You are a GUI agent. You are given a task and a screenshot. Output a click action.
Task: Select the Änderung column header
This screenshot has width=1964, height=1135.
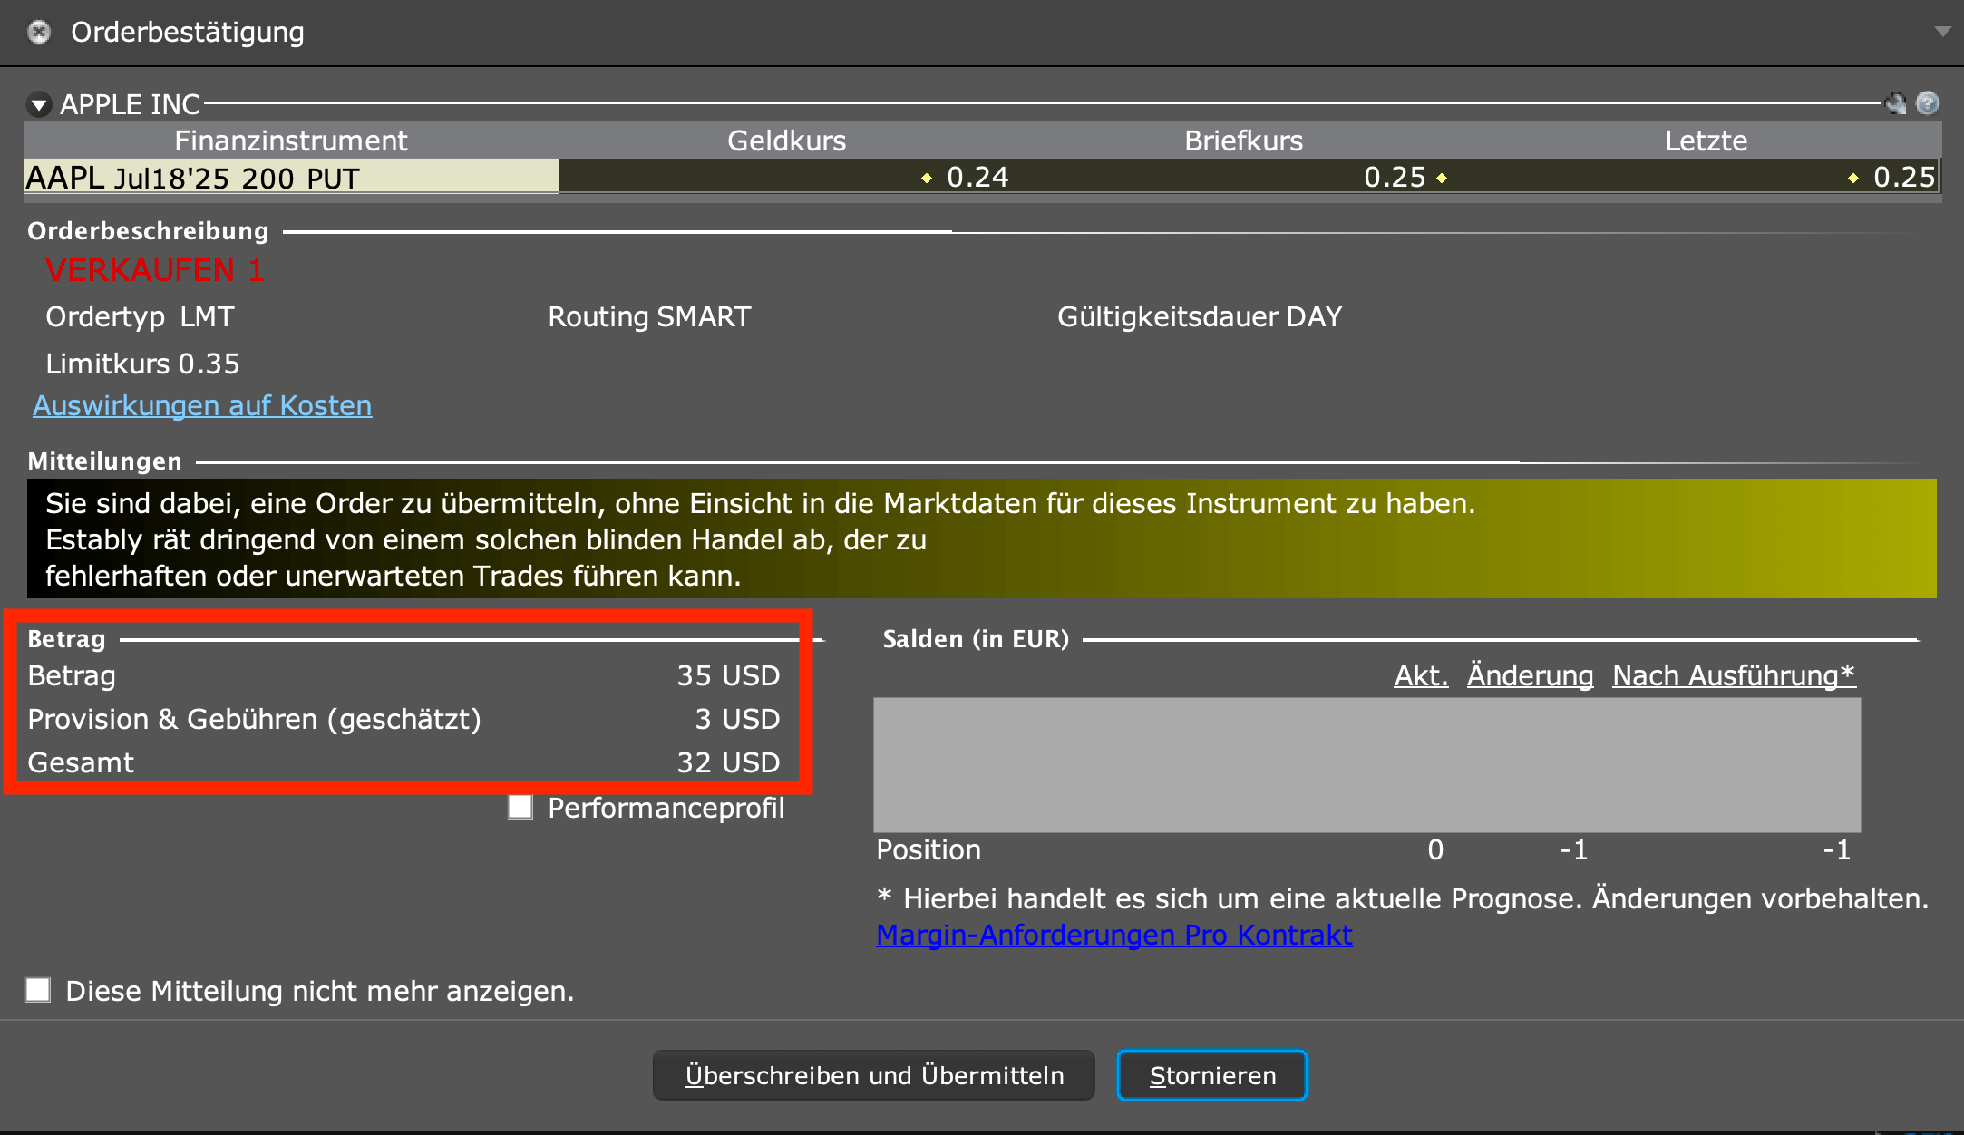point(1529,675)
